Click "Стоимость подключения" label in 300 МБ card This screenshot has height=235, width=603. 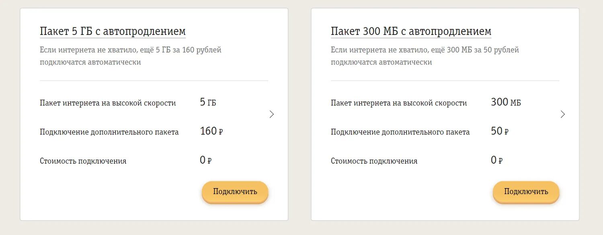pos(374,161)
